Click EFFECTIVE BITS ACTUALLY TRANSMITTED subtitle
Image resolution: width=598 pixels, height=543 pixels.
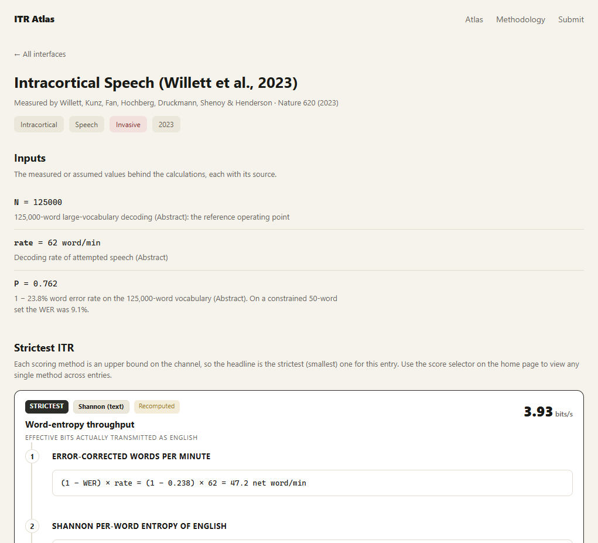coord(111,438)
